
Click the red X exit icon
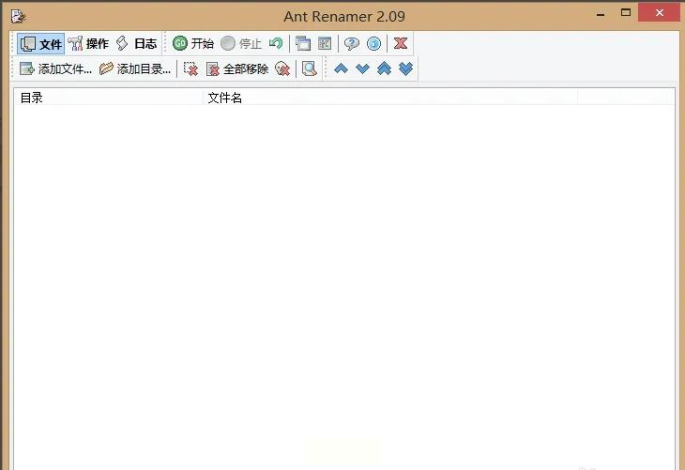click(401, 43)
